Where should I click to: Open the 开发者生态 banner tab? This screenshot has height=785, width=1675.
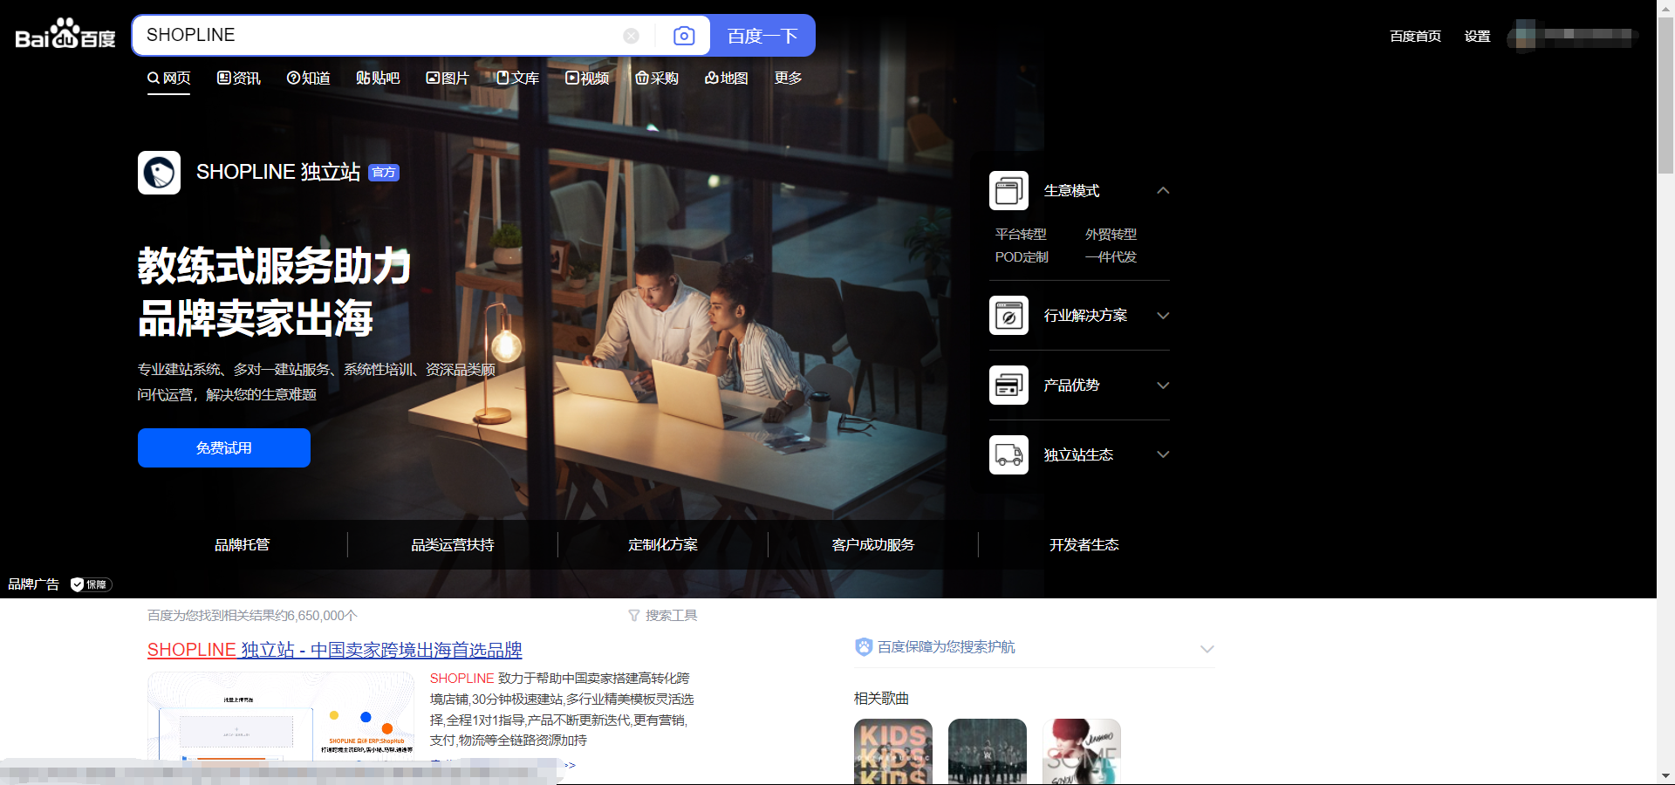pyautogui.click(x=1084, y=544)
